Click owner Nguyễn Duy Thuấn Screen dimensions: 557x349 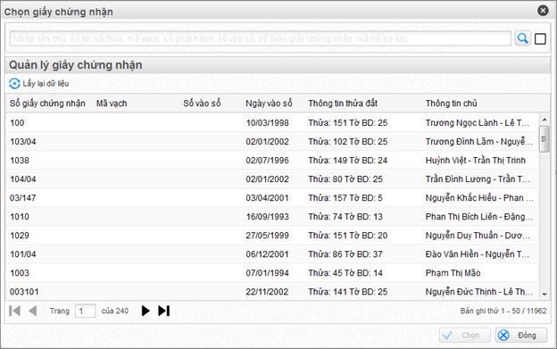pyautogui.click(x=461, y=236)
